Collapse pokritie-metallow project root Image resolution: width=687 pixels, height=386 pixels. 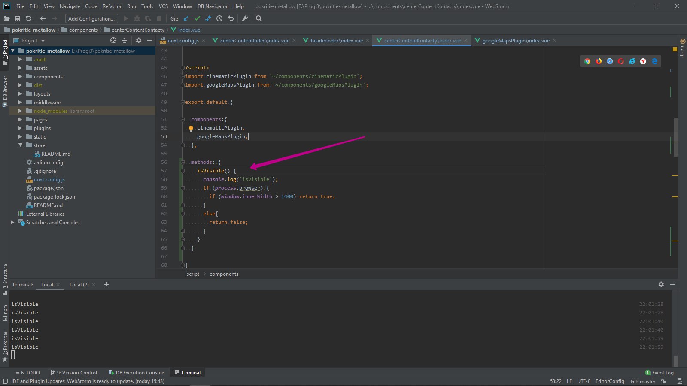click(x=12, y=51)
